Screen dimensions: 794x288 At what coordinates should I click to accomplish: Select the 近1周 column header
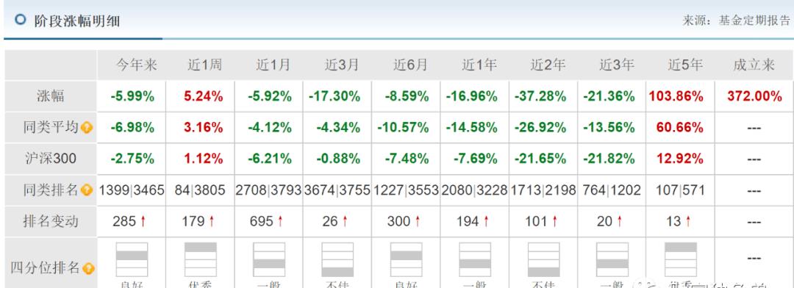point(204,65)
